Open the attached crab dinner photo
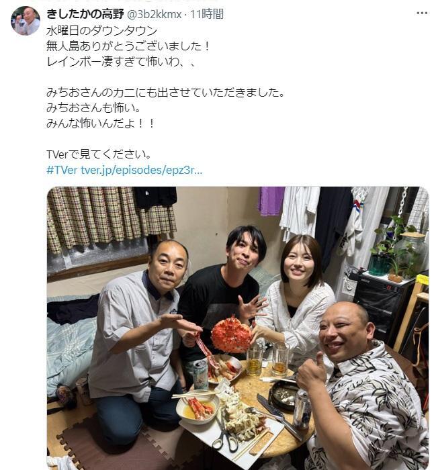Viewport: 434px width, 470px height. coord(238,328)
